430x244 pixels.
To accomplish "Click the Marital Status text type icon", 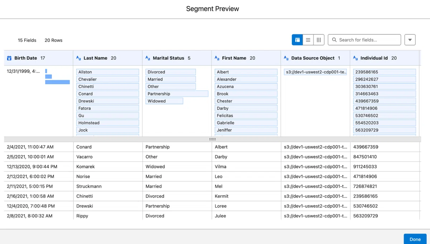I will [148, 58].
